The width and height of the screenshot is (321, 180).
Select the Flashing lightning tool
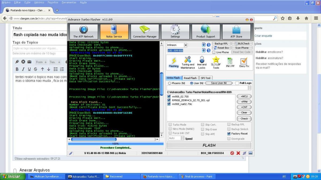tap(174, 63)
